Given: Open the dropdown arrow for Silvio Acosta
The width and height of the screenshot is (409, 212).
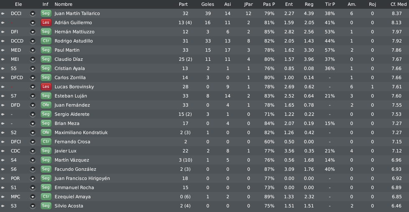Looking at the screenshot, I should click(33, 206).
